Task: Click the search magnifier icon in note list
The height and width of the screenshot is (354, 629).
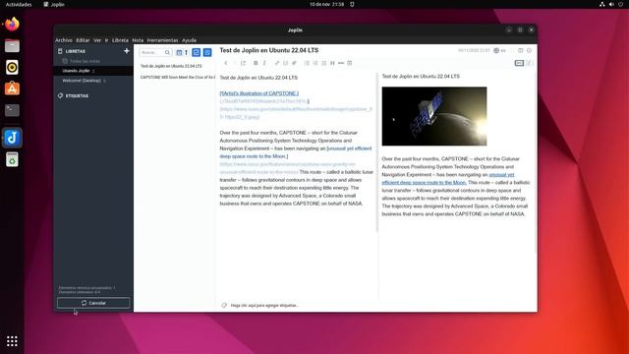Action: (167, 52)
